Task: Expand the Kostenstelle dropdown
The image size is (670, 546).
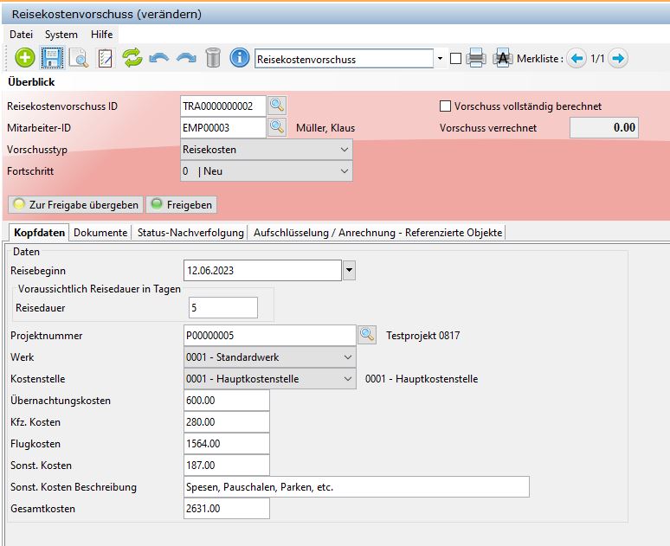Action: pyautogui.click(x=347, y=379)
